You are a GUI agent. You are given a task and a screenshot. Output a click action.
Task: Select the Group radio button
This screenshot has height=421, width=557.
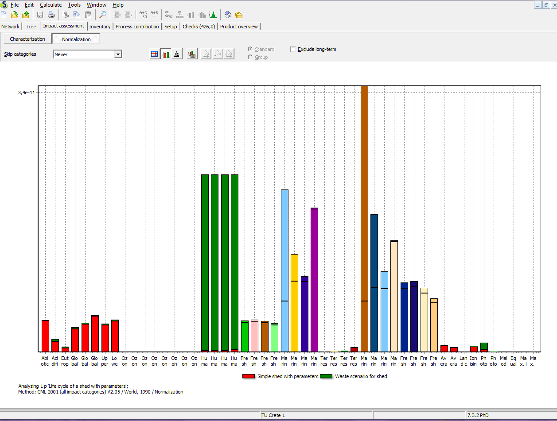point(250,57)
